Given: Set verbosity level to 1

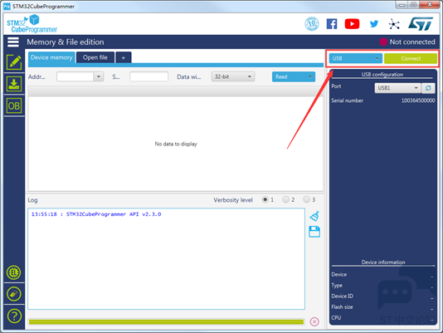Looking at the screenshot, I should pyautogui.click(x=265, y=200).
